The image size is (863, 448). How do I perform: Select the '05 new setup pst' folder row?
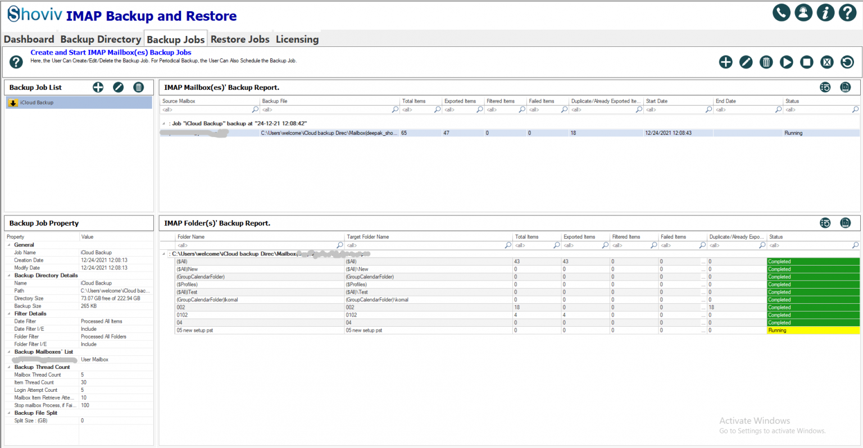click(517, 331)
